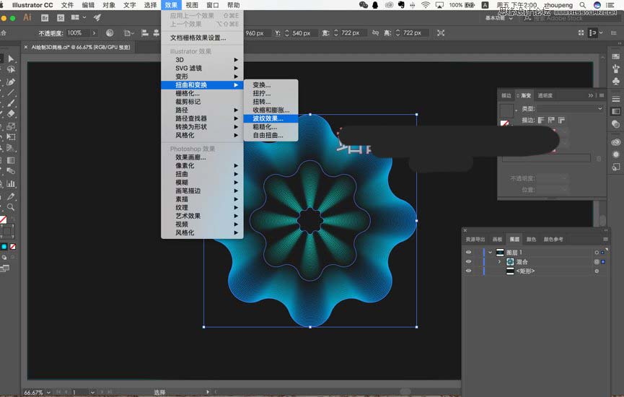Screen dimensions: 624x397
Task: Select the Blend tool
Action: [x=11, y=171]
